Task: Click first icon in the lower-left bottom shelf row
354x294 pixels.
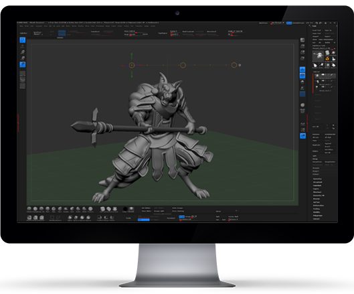Action: (x=29, y=218)
